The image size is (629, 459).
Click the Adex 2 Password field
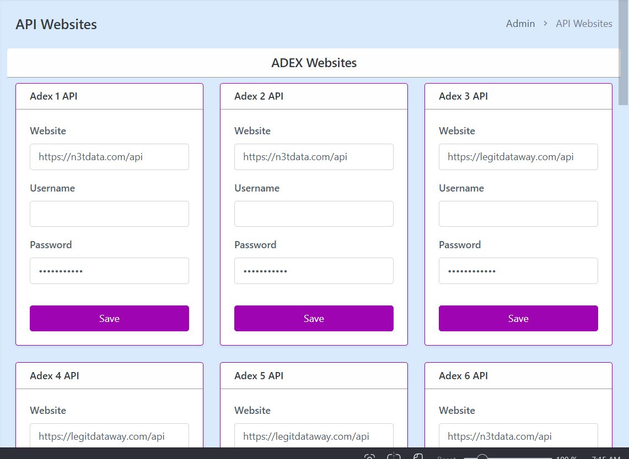click(314, 271)
